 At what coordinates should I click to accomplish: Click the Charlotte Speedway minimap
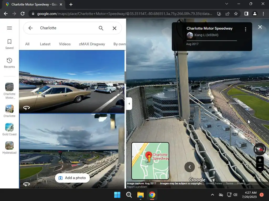click(x=150, y=161)
